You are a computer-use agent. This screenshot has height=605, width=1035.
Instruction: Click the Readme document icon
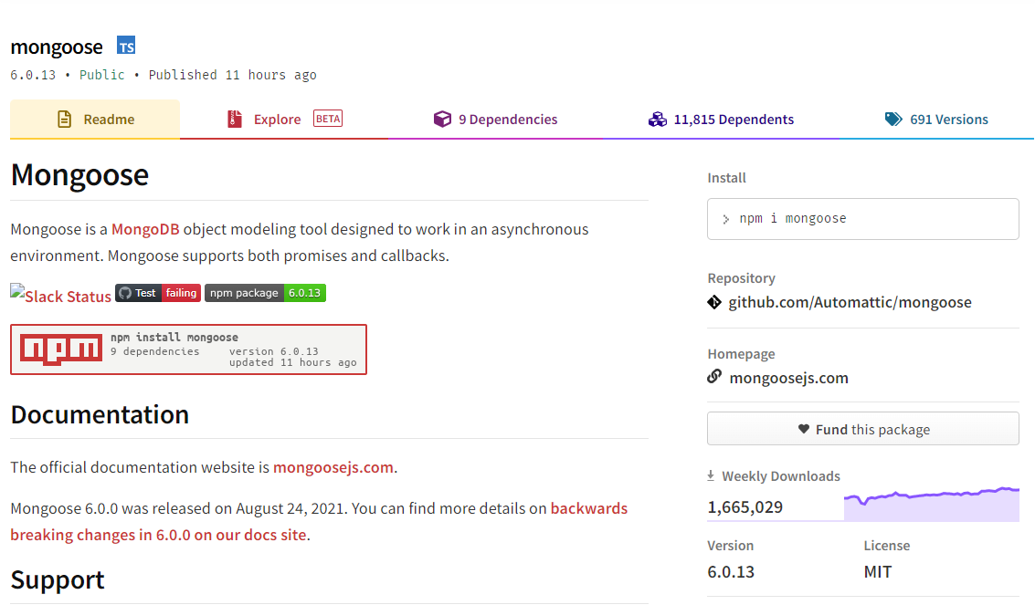[64, 120]
